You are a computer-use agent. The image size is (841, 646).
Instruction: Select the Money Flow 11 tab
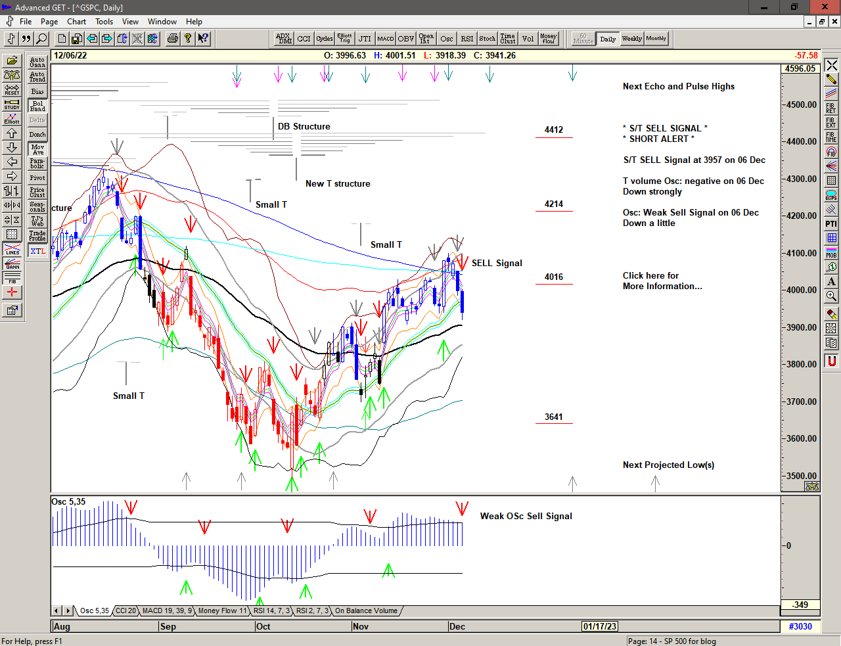point(222,611)
